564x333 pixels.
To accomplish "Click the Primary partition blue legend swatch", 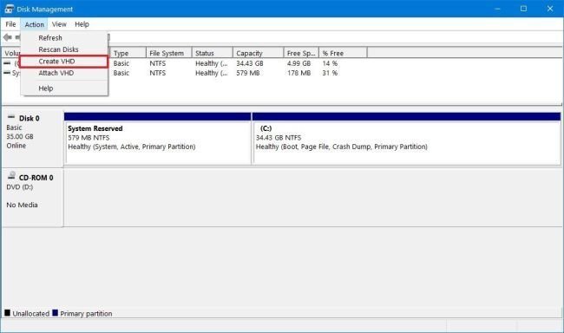I will tap(55, 313).
